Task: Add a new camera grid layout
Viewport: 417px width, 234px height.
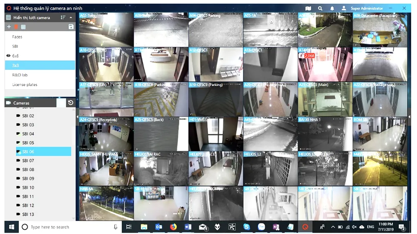Action: (9, 27)
